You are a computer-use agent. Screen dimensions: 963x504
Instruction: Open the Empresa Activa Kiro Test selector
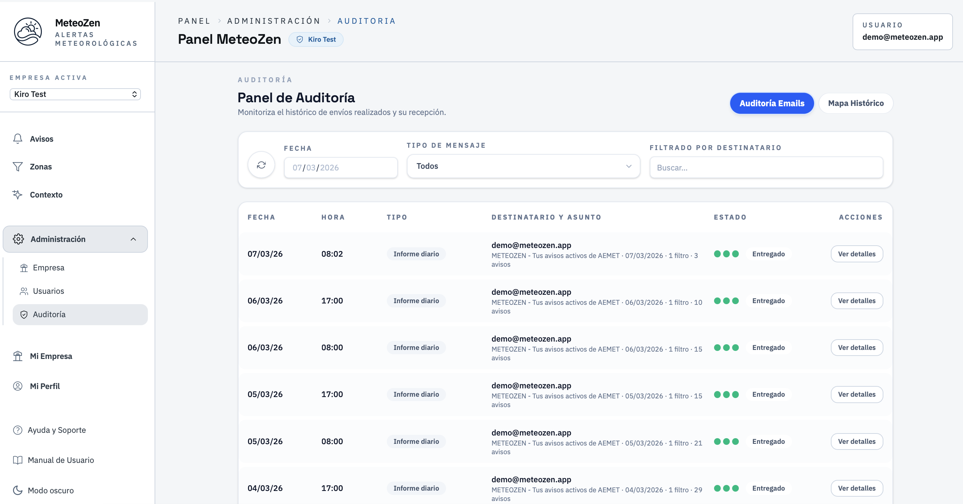(75, 94)
